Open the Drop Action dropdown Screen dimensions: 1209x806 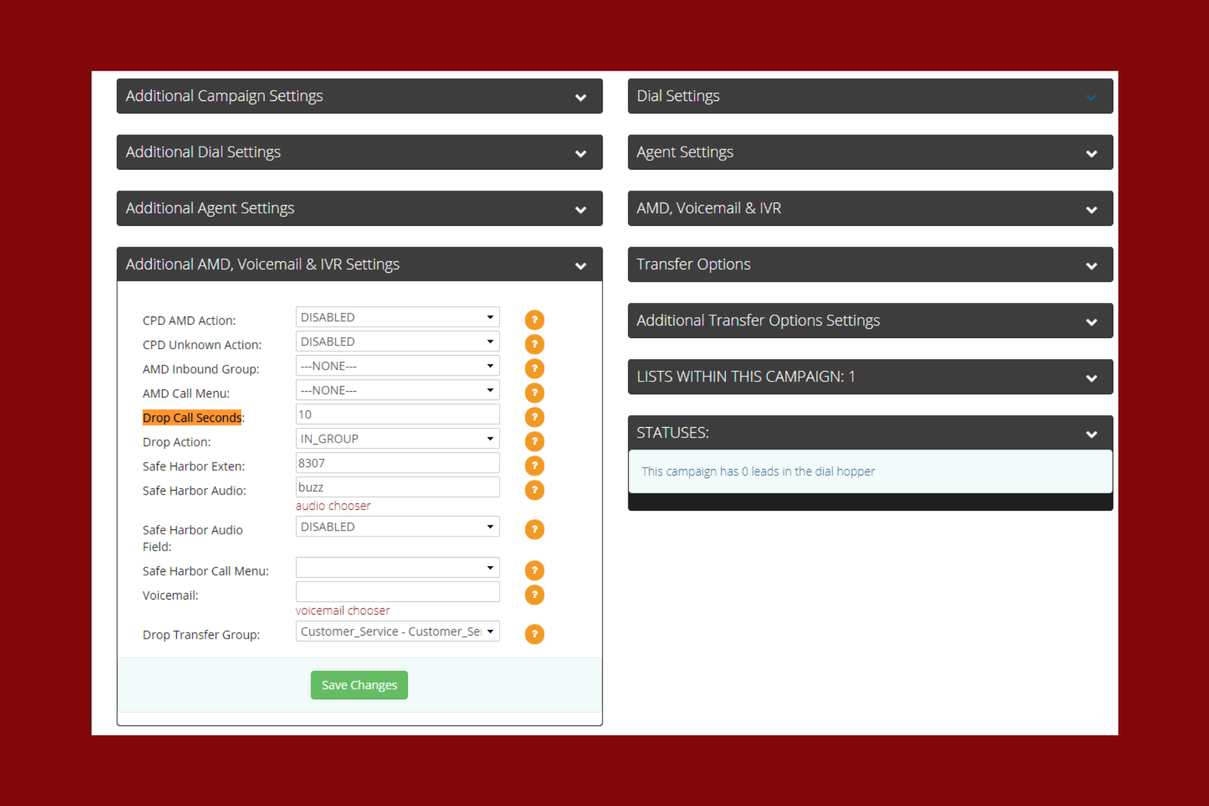coord(397,439)
